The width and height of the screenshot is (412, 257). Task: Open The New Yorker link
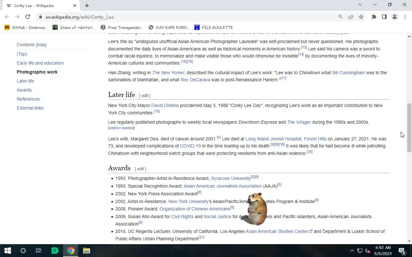tap(168, 73)
